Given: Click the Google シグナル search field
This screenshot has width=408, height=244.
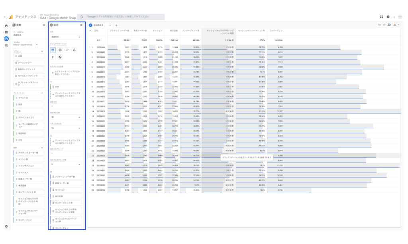Looking at the screenshot, I should click(121, 17).
